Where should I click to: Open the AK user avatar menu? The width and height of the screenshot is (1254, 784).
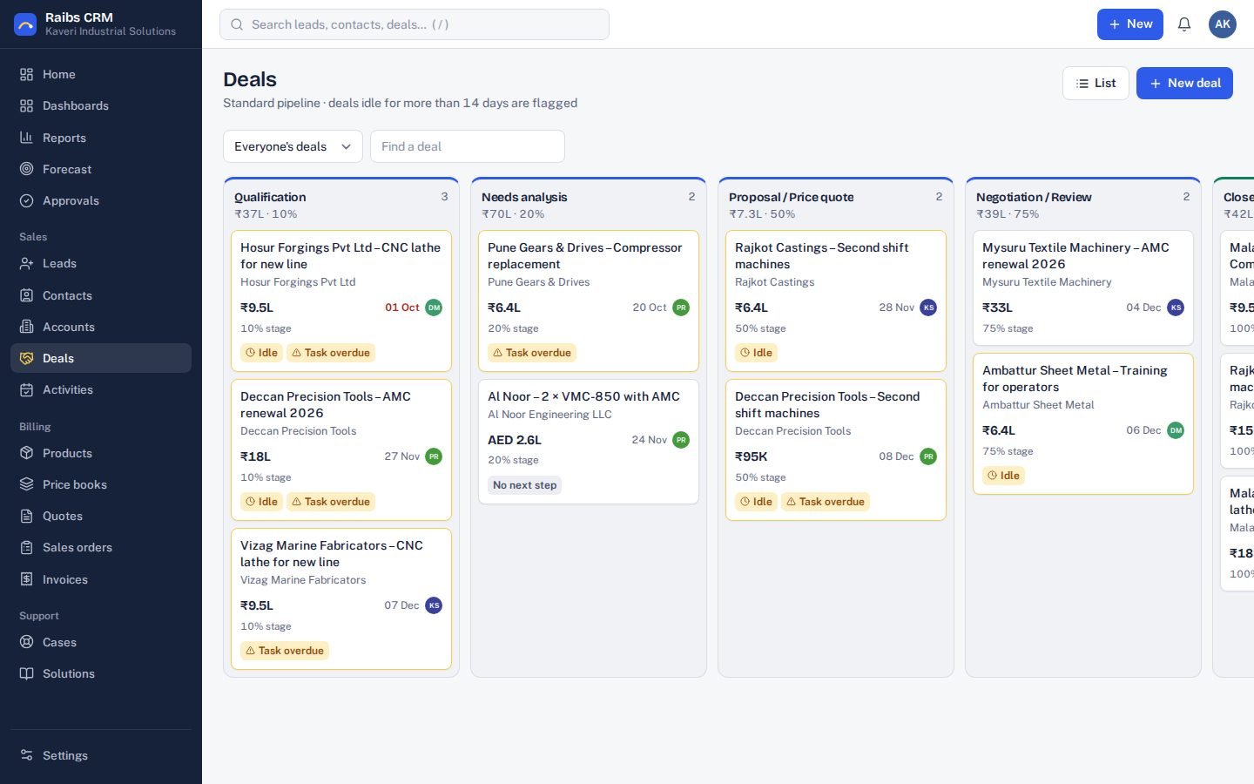pyautogui.click(x=1223, y=24)
